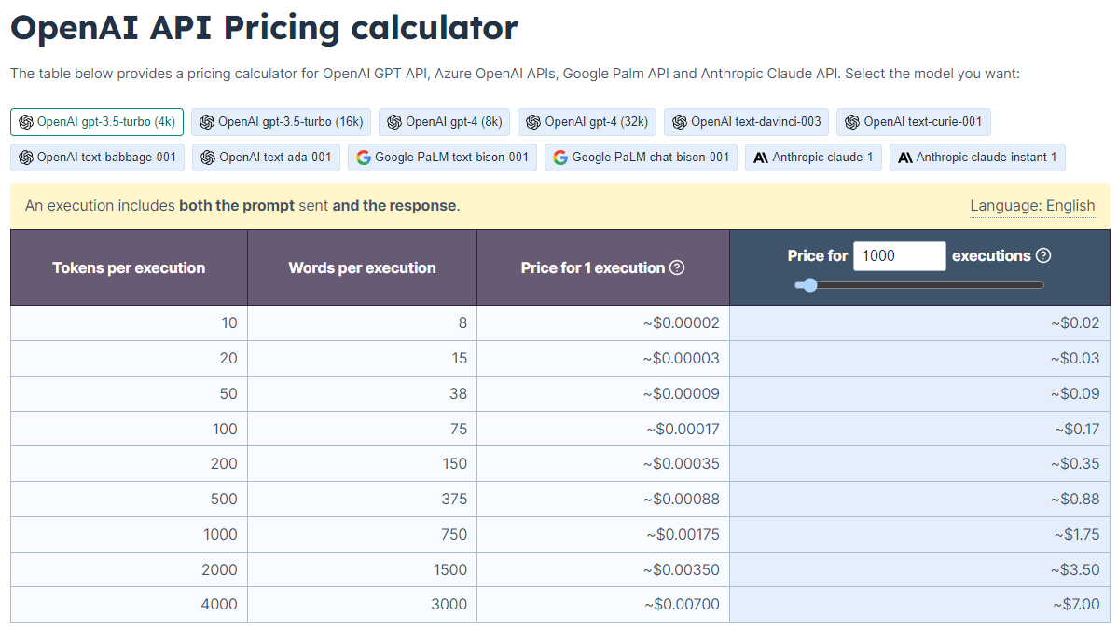Image resolution: width=1118 pixels, height=630 pixels.
Task: Select the 2000 tokens cell
Action: (129, 569)
